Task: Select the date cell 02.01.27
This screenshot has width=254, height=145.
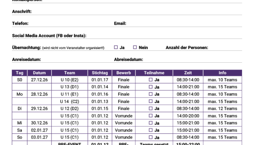Action: tap(39, 130)
